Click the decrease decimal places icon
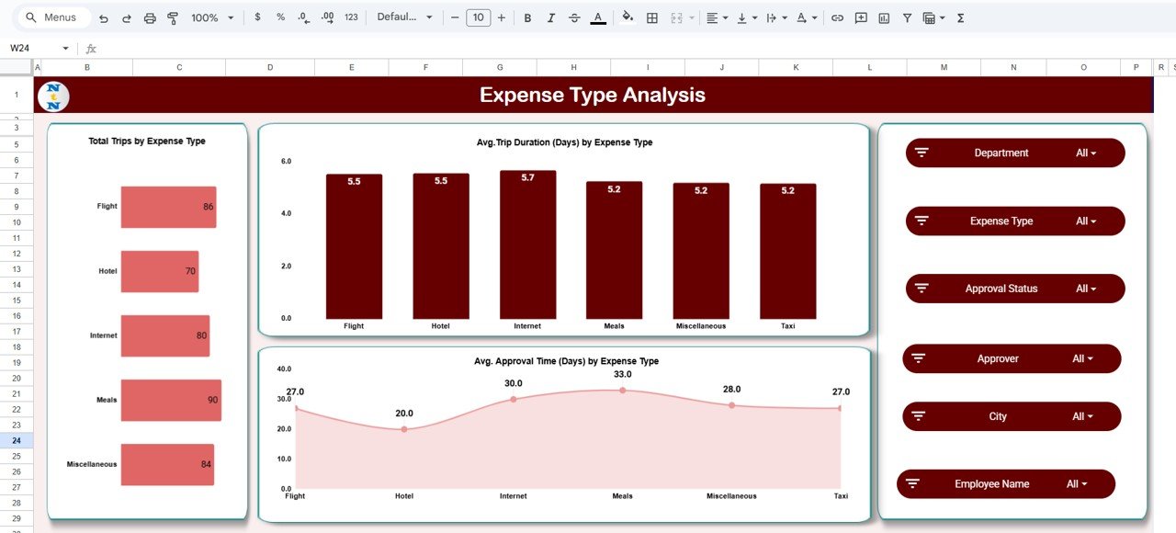The image size is (1176, 533). coord(301,17)
